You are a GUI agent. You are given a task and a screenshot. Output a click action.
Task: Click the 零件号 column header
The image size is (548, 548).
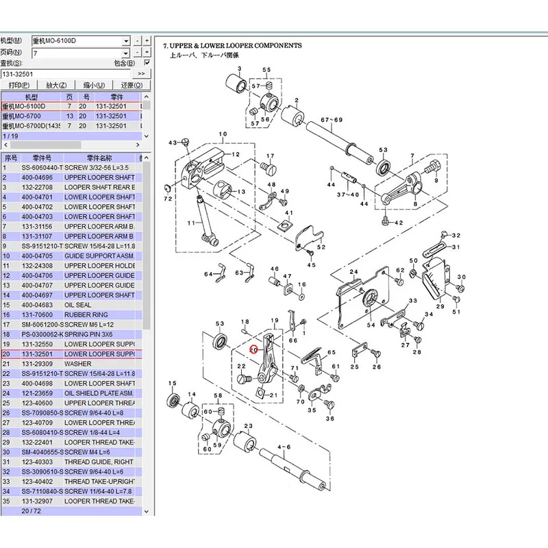(42, 158)
